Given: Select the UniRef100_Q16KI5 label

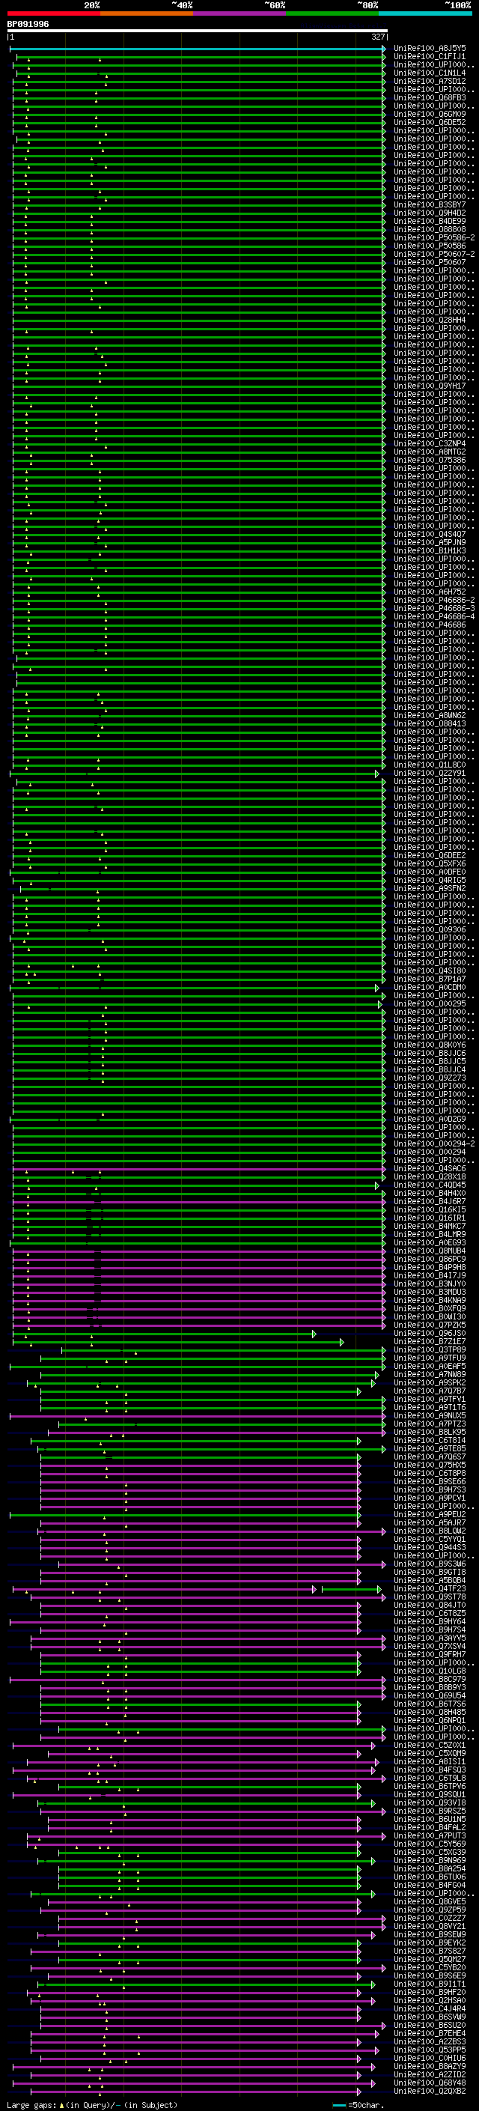Looking at the screenshot, I should coord(430,1209).
